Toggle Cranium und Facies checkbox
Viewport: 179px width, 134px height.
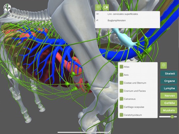[x=121, y=91]
